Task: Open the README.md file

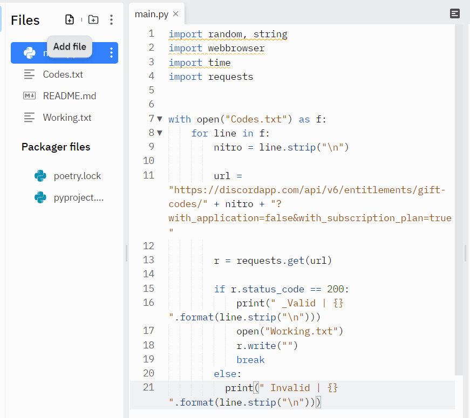Action: [70, 96]
